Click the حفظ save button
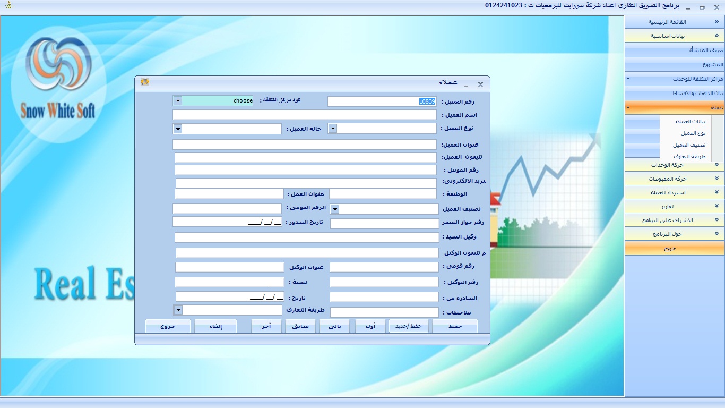725x408 pixels. pyautogui.click(x=455, y=326)
